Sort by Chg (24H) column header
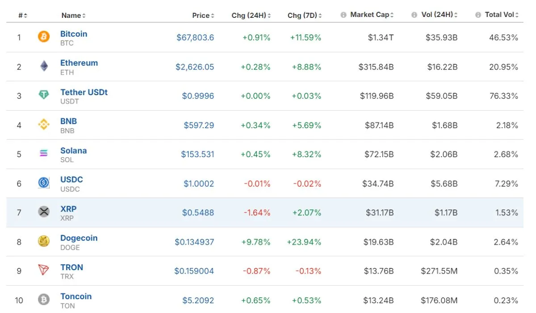This screenshot has height=313, width=536. pyautogui.click(x=251, y=16)
